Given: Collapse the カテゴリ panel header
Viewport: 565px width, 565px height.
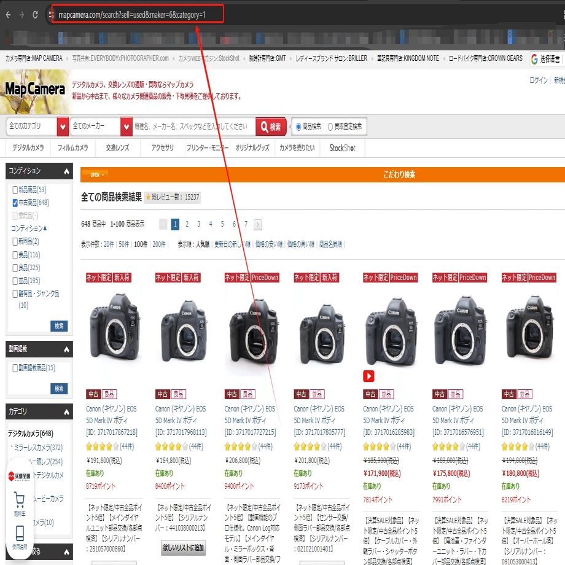Looking at the screenshot, I should coord(39,411).
